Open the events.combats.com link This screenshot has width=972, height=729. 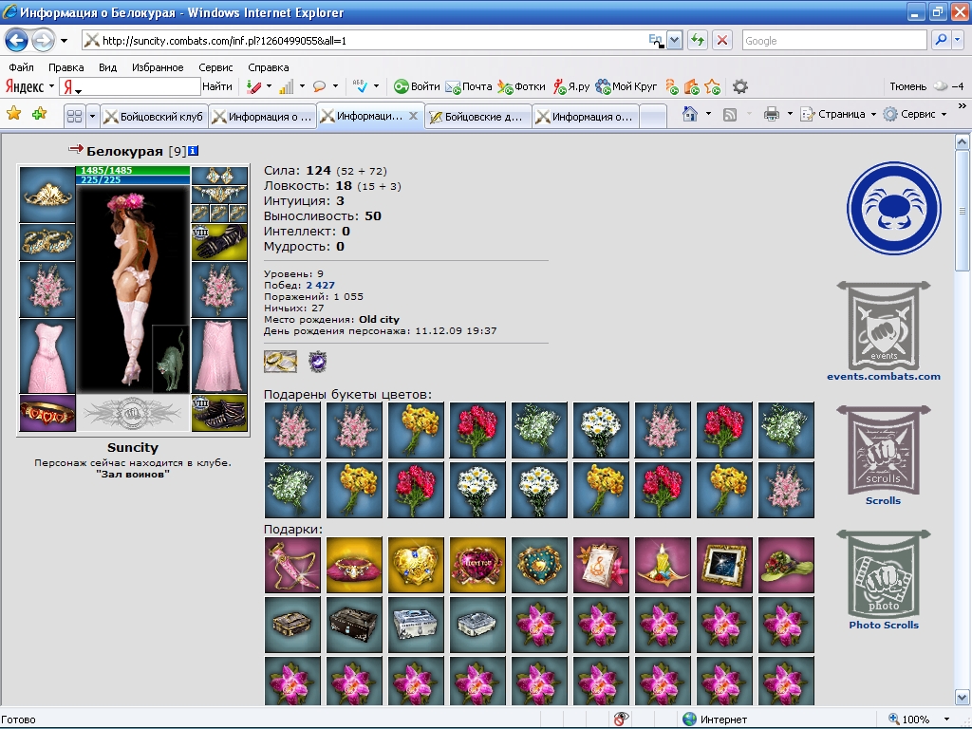coord(884,376)
